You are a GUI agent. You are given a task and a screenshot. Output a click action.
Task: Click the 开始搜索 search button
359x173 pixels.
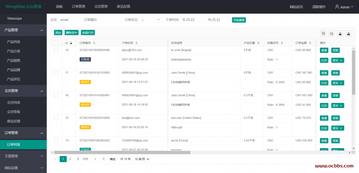click(x=239, y=20)
